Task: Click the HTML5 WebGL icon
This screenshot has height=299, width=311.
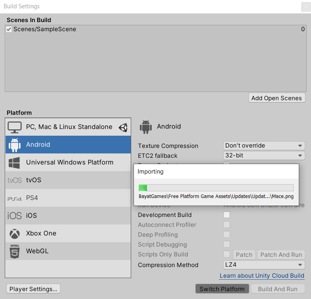Action: point(15,251)
